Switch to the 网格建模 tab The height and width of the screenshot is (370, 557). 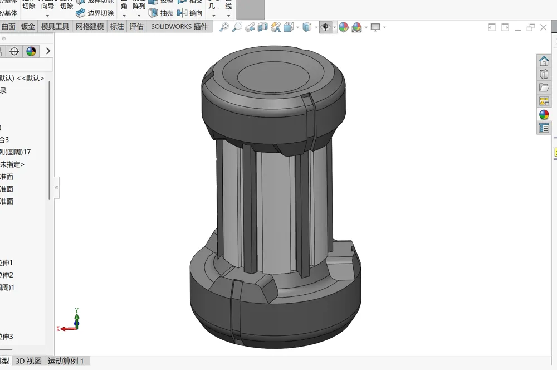coord(90,27)
